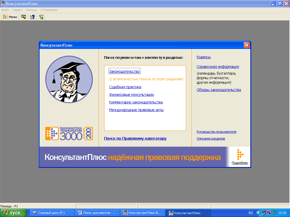The height and width of the screenshot is (217, 290).
Task: Open Обзоры законодательства link
Action: click(x=219, y=90)
